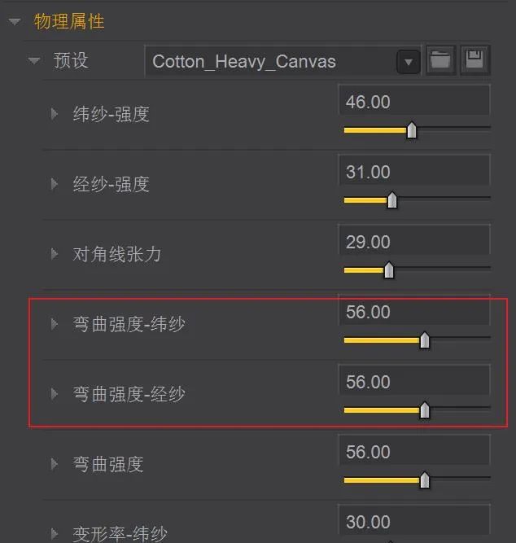Click the 经纱-强度 slider handle
Screen dimensions: 516x543
[x=392, y=200]
